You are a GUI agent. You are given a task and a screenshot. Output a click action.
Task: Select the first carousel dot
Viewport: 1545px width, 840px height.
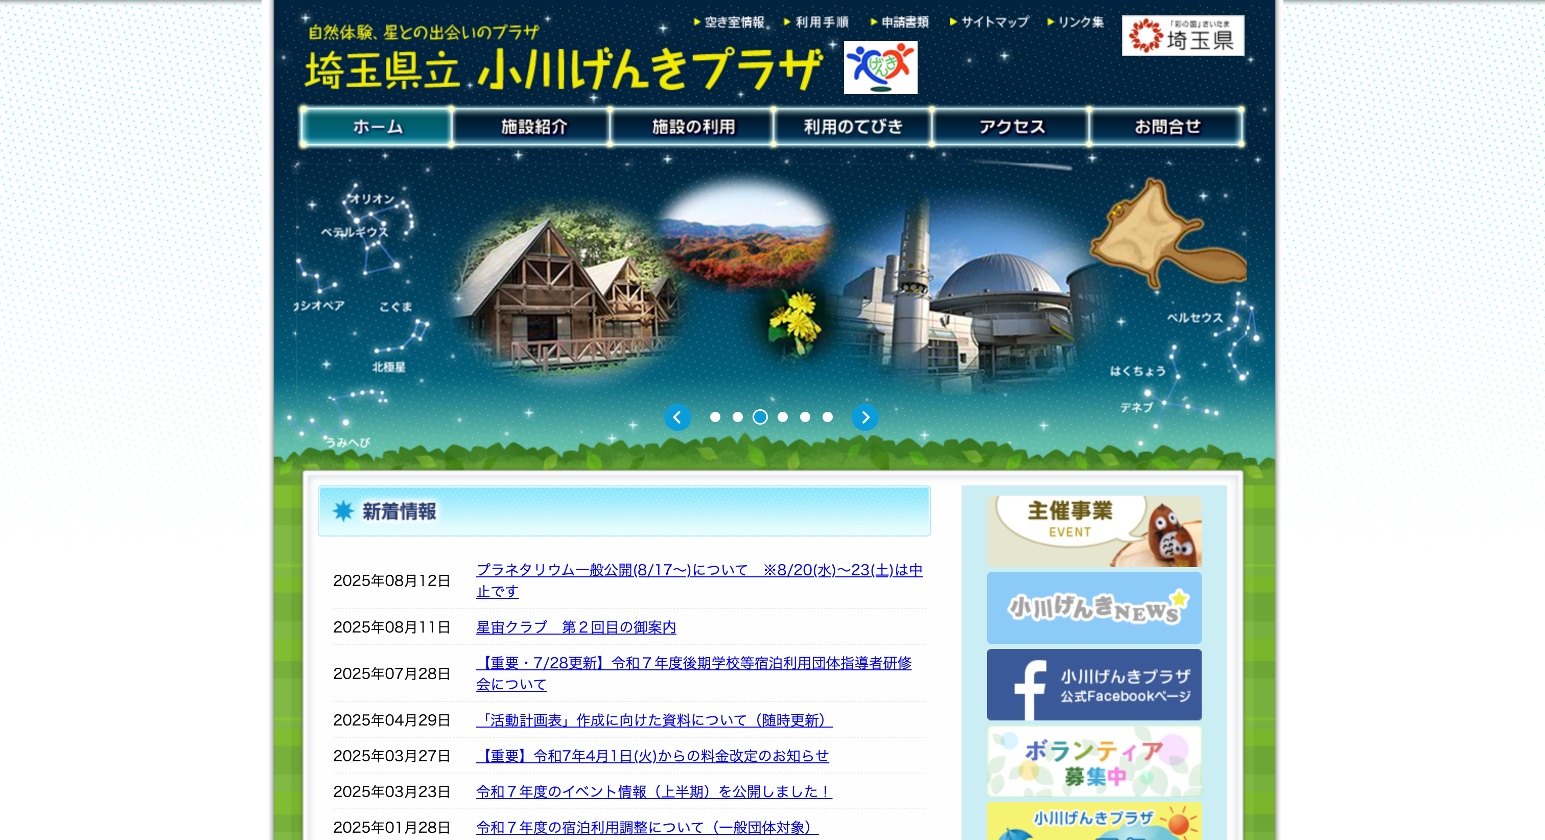click(715, 417)
